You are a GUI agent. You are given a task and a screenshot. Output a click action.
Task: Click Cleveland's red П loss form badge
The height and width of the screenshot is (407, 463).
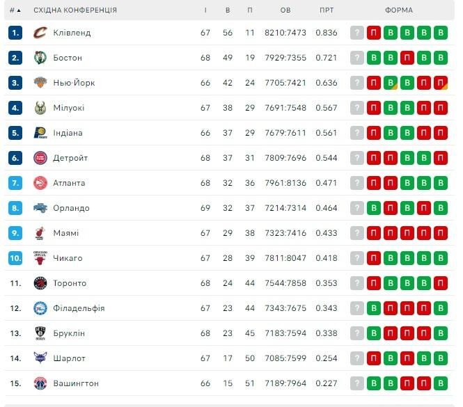(x=373, y=33)
